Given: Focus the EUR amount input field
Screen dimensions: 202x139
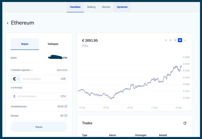Looking at the screenshot, I should point(44,79).
